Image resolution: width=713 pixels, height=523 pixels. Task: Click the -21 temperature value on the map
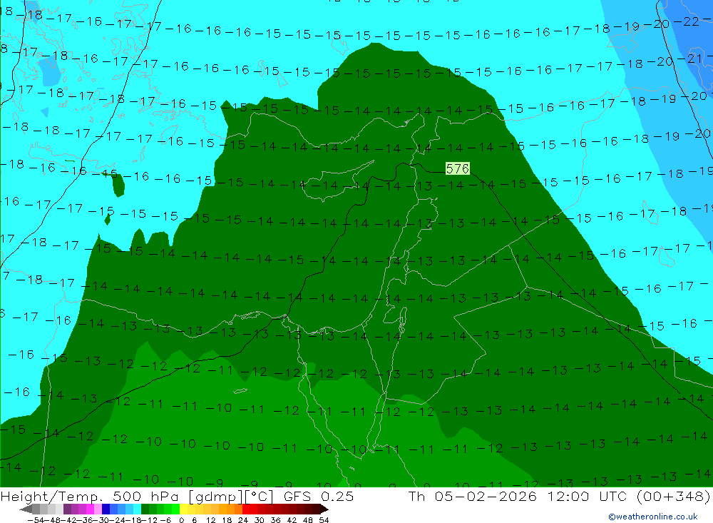[689, 59]
